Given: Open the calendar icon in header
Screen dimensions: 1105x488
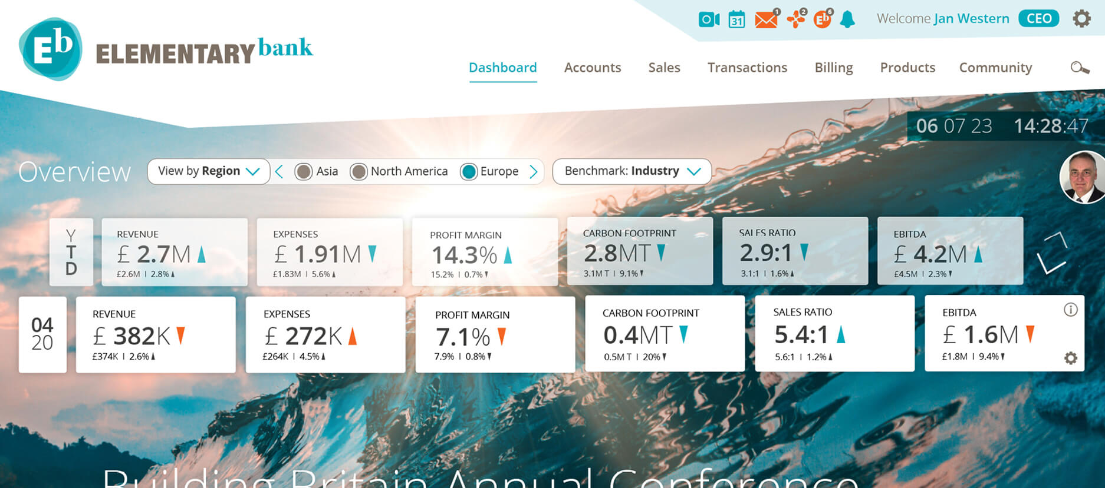Looking at the screenshot, I should click(736, 19).
